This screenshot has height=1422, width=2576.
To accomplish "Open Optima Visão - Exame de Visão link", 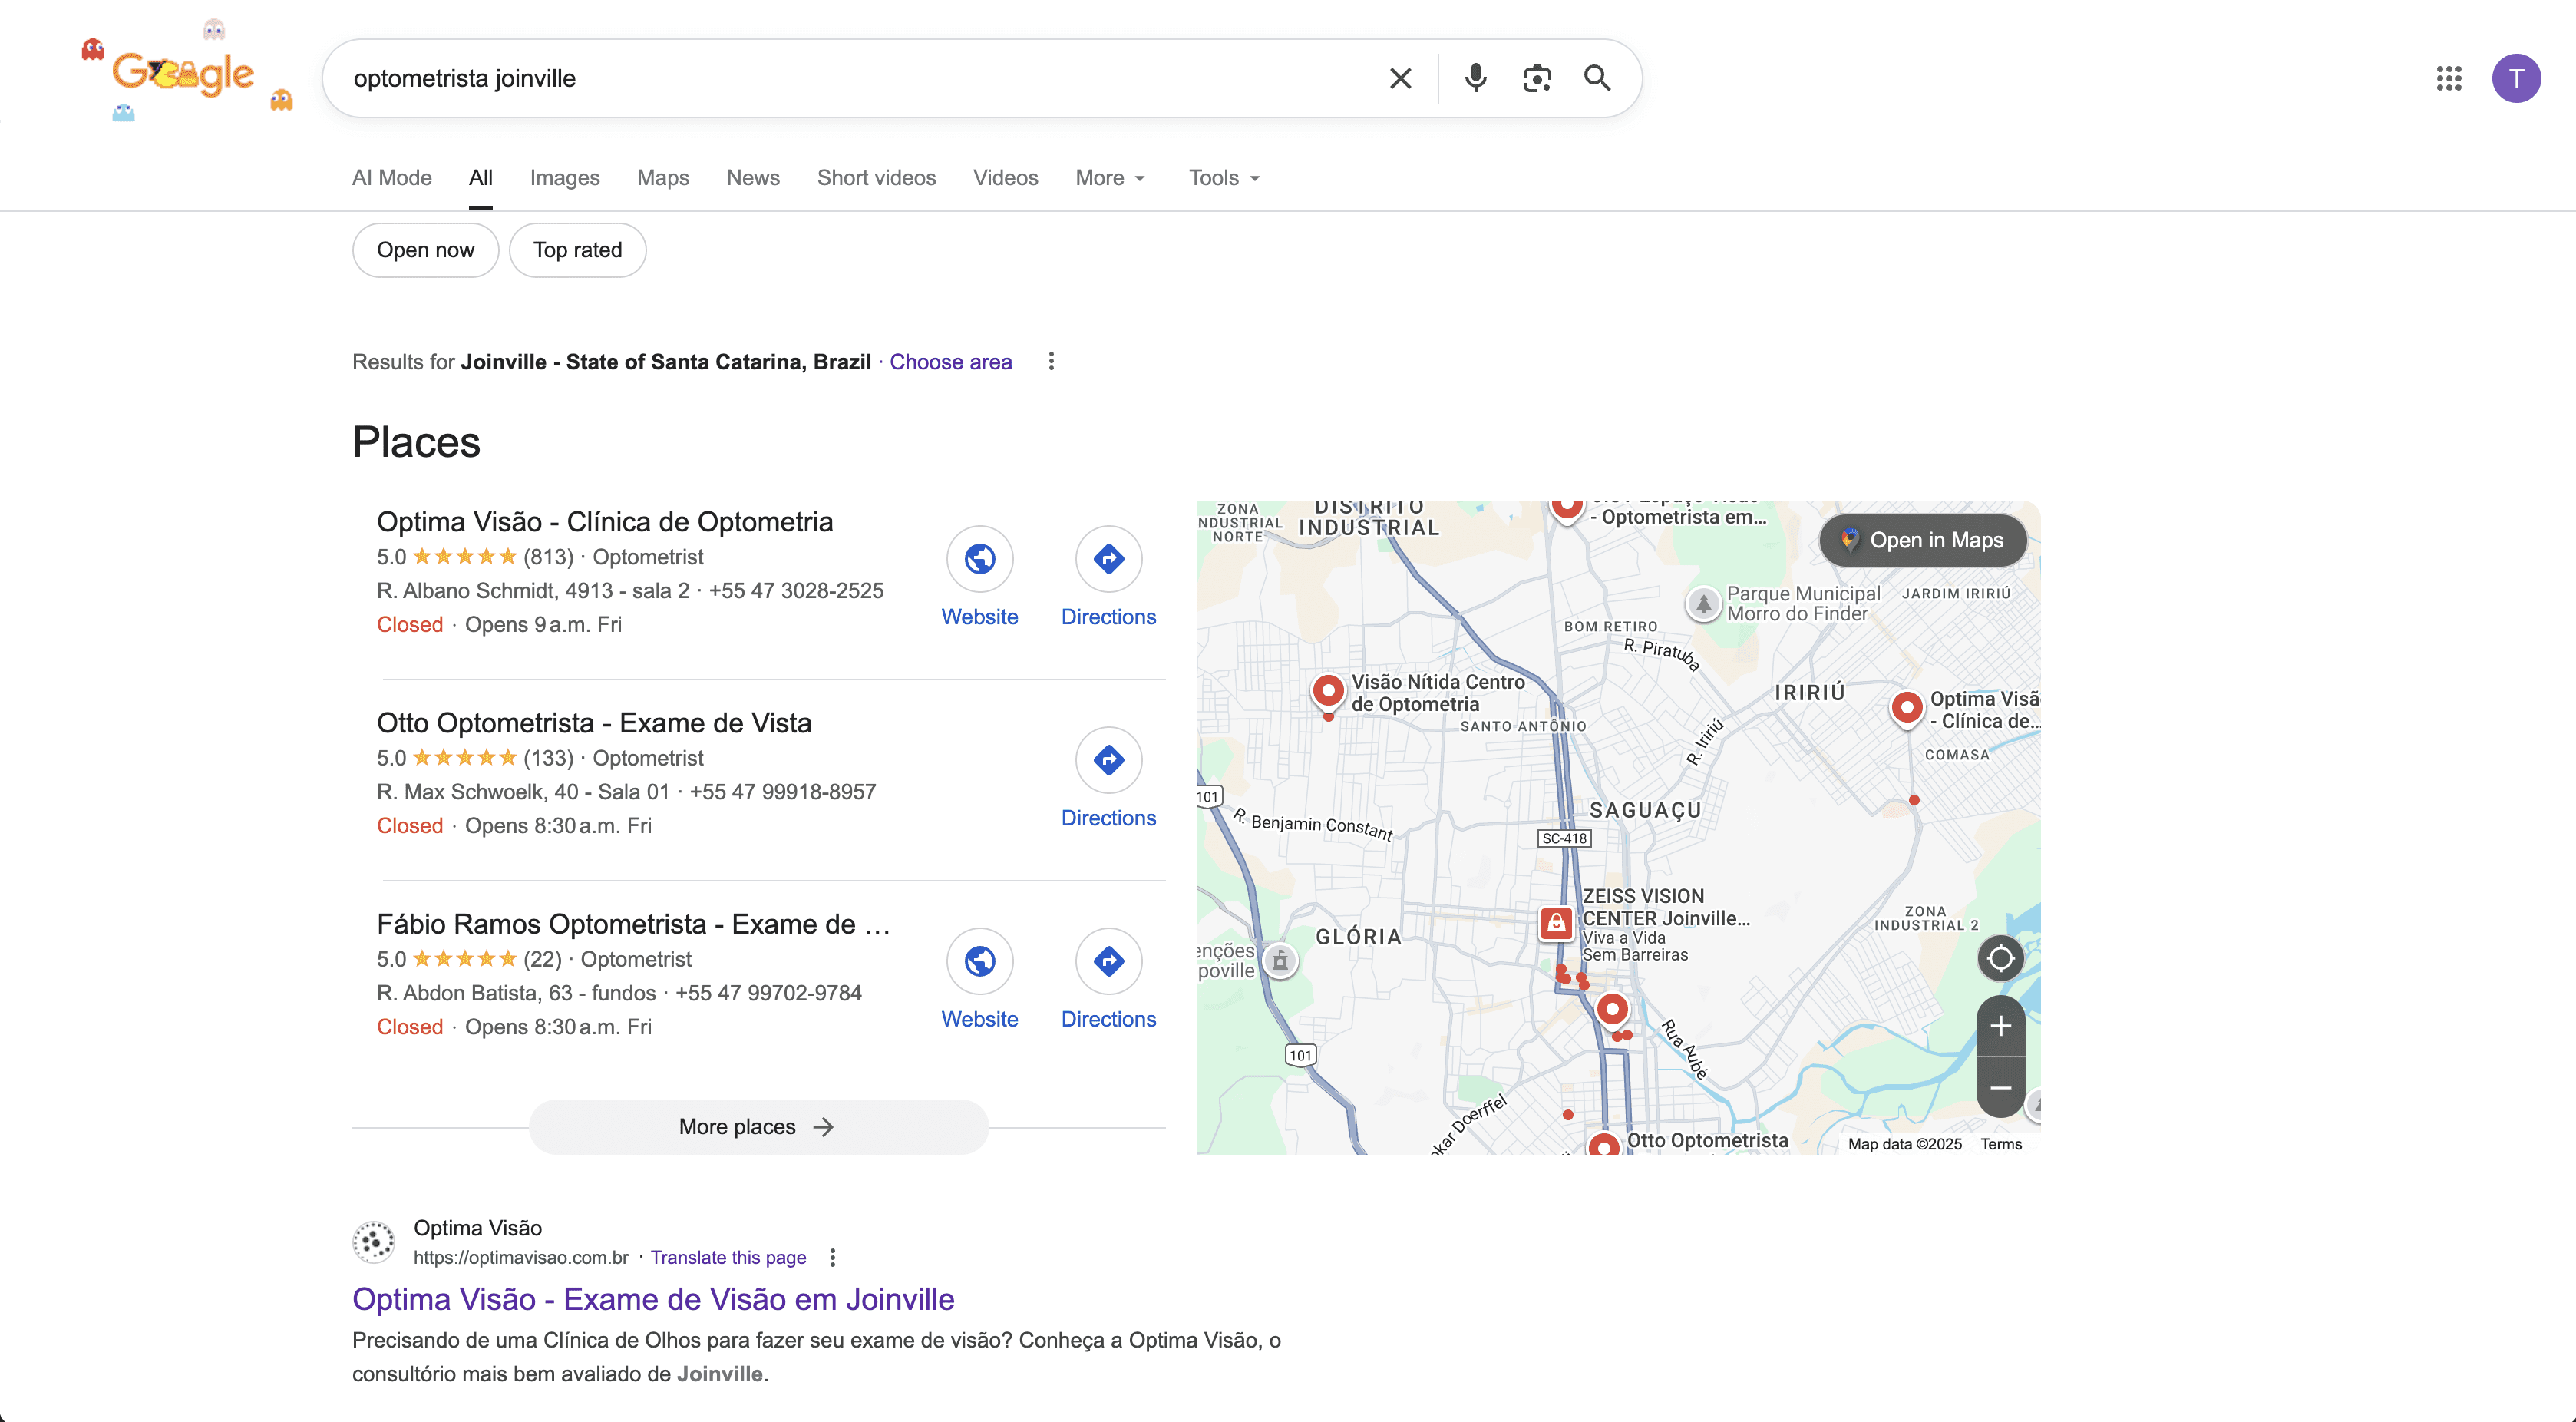I will pos(653,1299).
